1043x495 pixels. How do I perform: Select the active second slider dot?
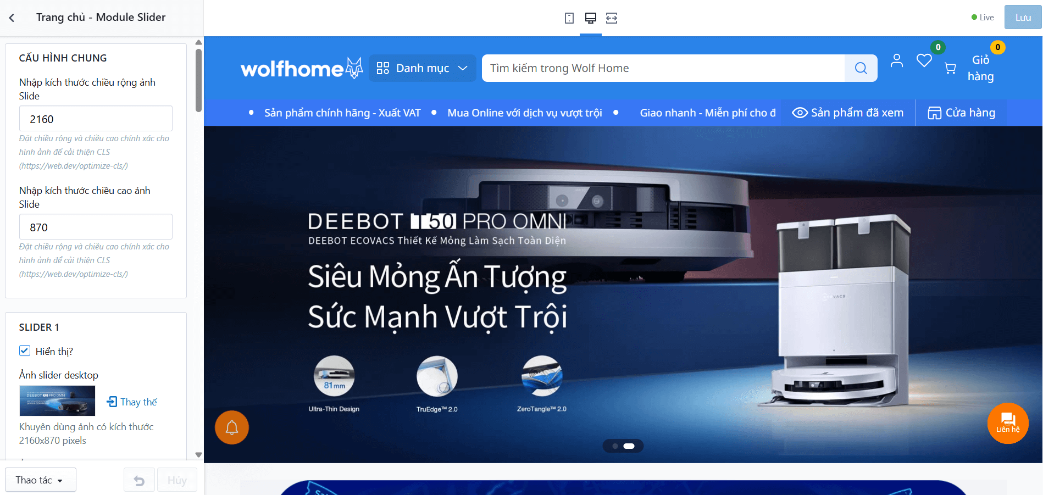coord(629,446)
